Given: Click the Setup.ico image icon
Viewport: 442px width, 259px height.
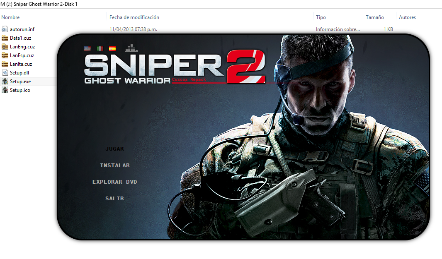Looking at the screenshot, I should click(x=5, y=90).
